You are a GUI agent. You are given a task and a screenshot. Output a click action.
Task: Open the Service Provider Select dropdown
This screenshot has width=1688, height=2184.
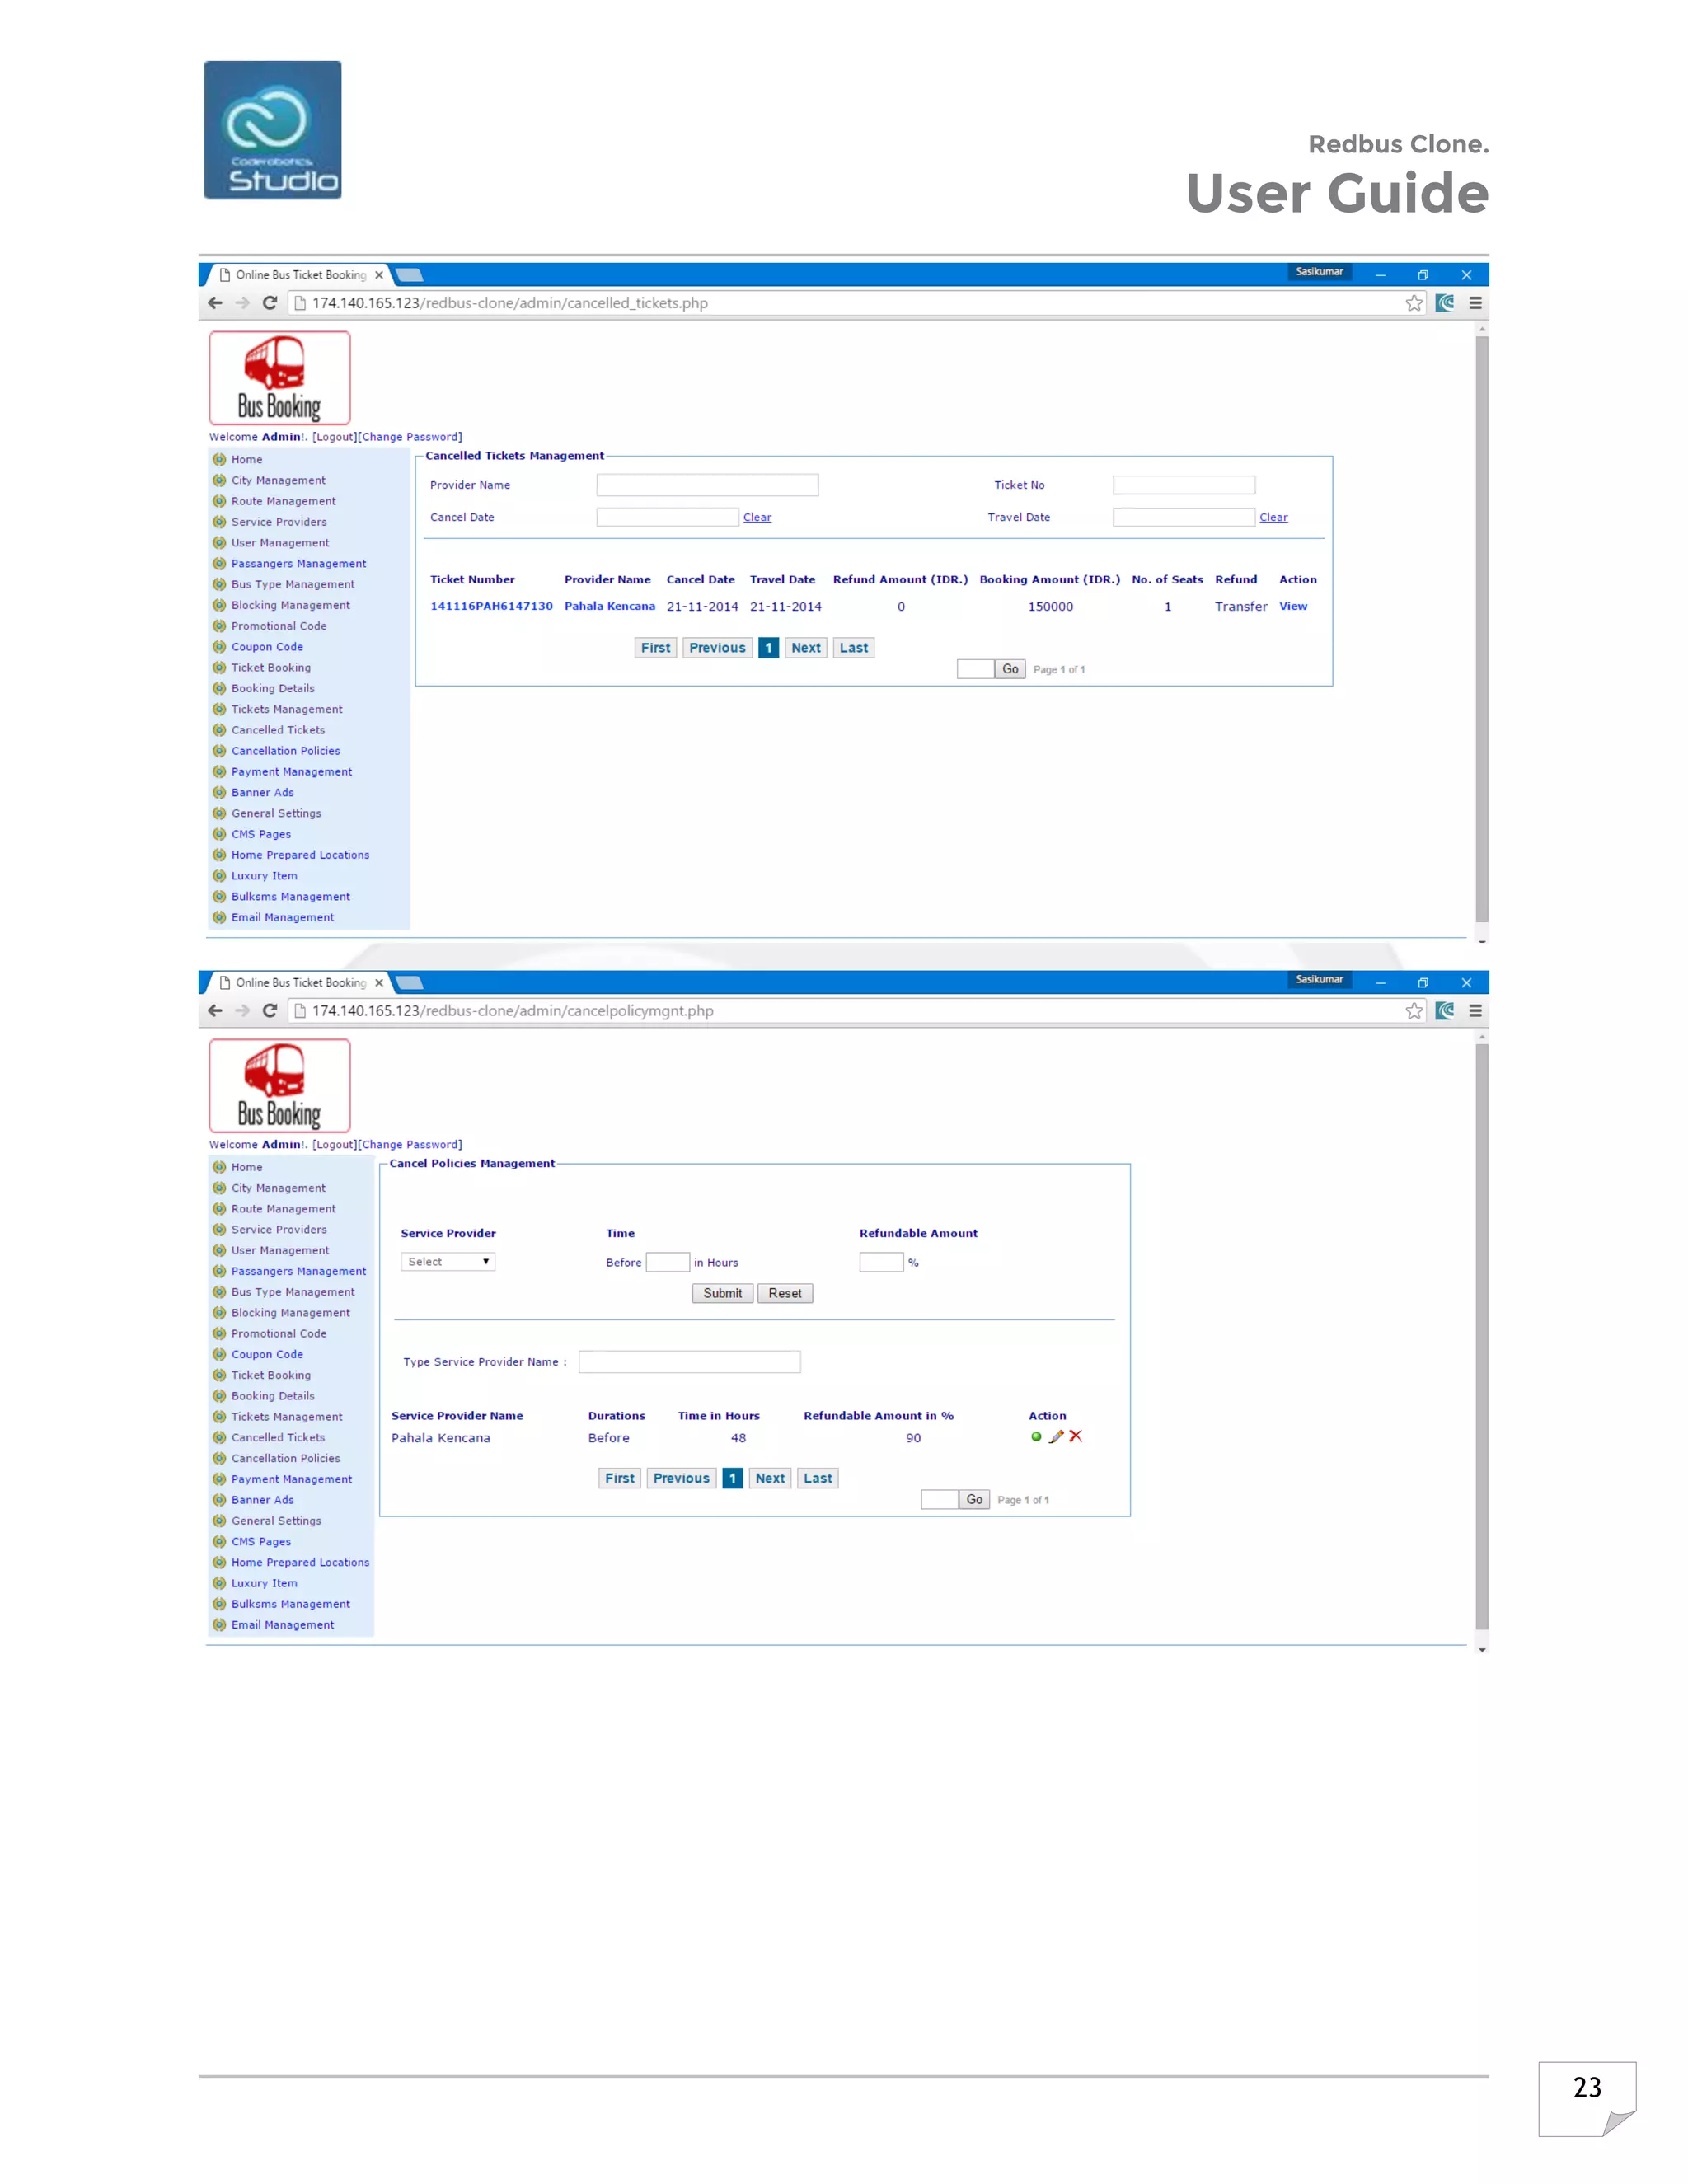pyautogui.click(x=448, y=1262)
